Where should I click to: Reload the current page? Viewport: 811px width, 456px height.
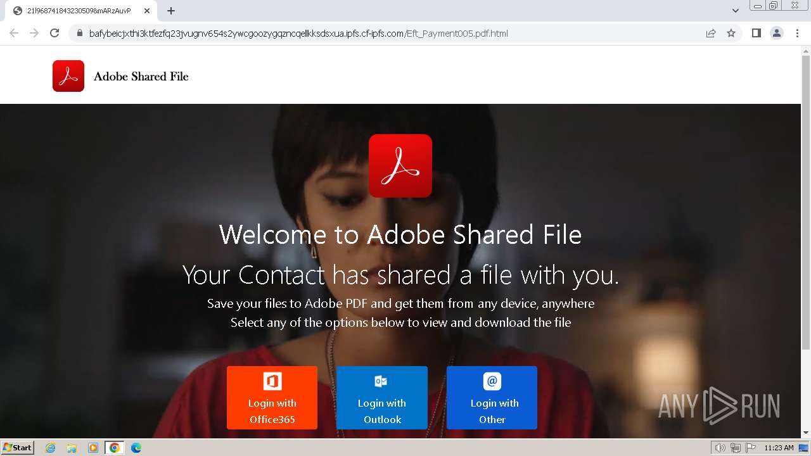(x=54, y=33)
